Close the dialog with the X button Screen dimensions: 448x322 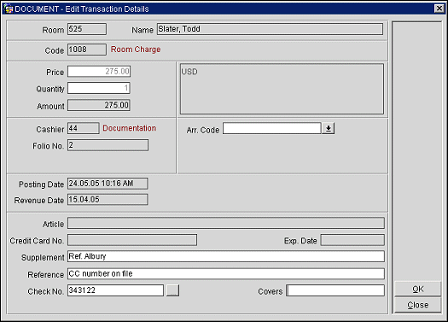click(439, 9)
